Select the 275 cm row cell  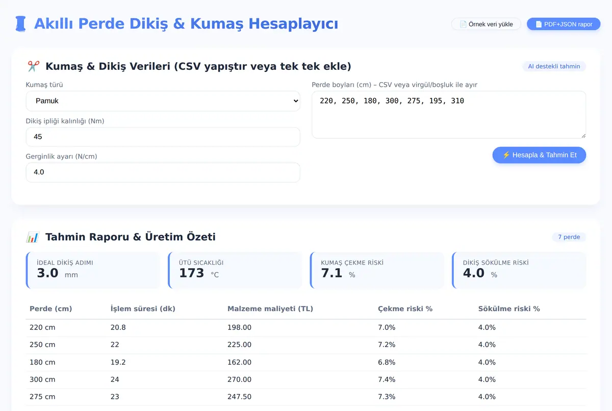pyautogui.click(x=42, y=397)
